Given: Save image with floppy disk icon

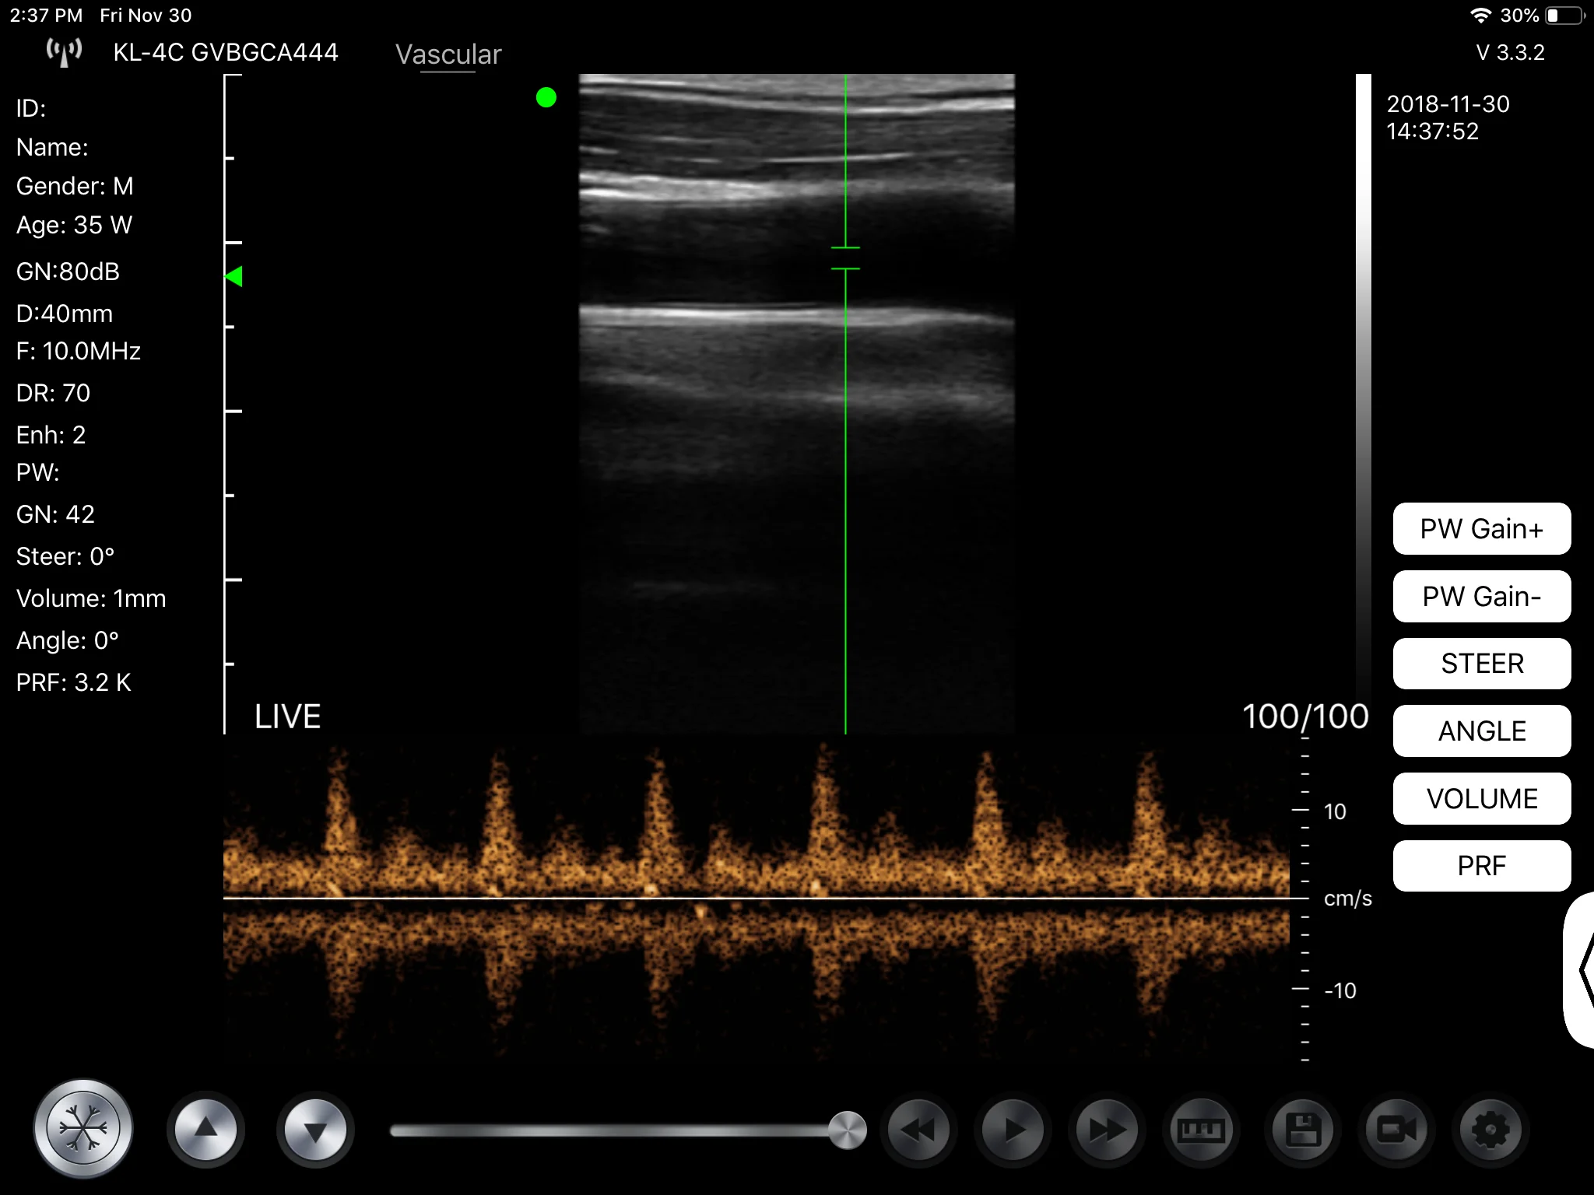Looking at the screenshot, I should [x=1303, y=1130].
